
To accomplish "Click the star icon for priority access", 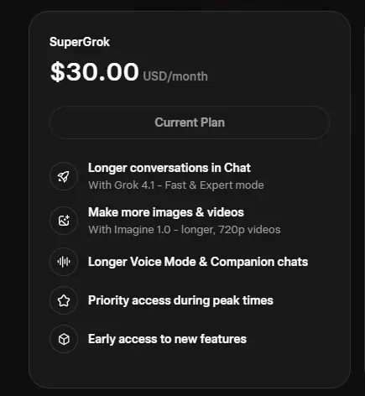I will point(64,300).
